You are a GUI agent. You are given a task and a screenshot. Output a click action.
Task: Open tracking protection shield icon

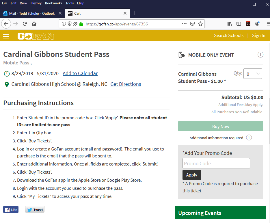[x=69, y=24]
